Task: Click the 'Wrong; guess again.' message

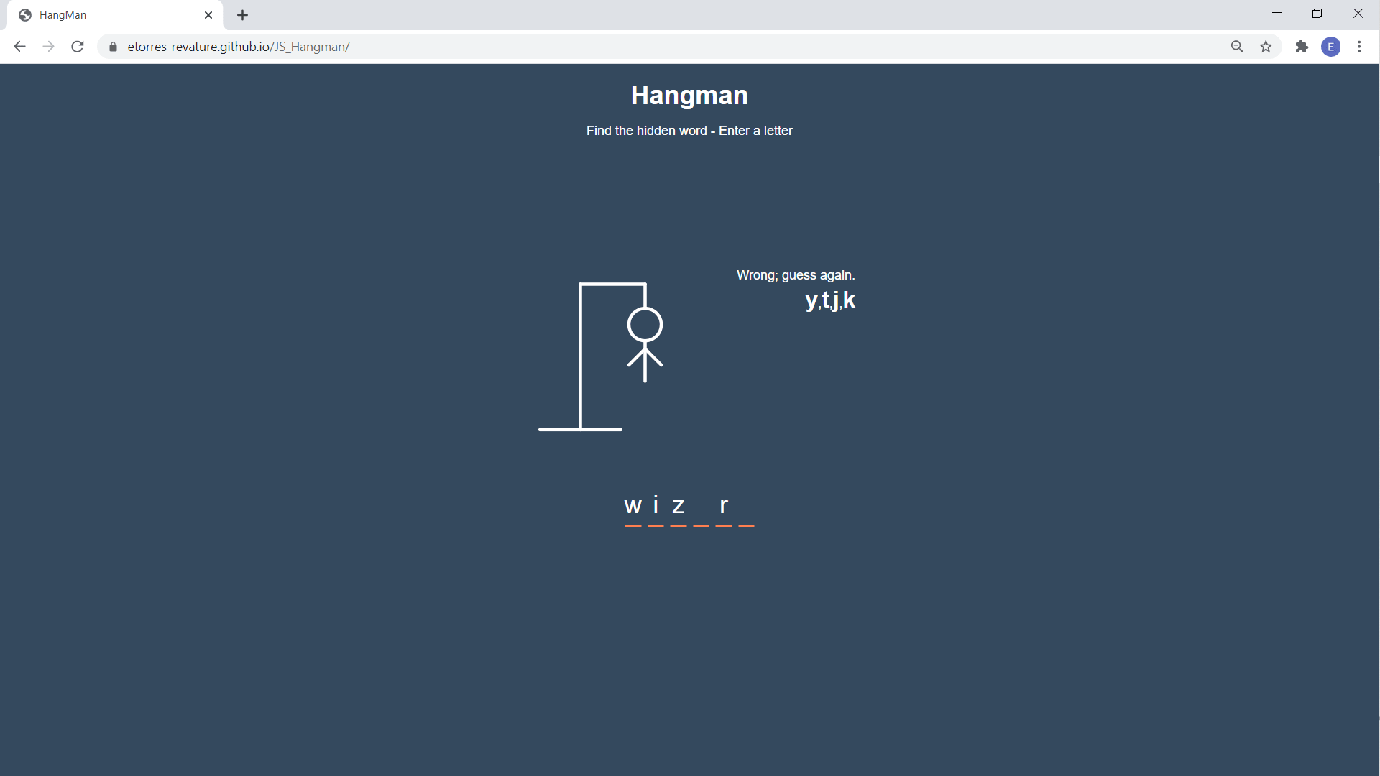Action: click(796, 275)
